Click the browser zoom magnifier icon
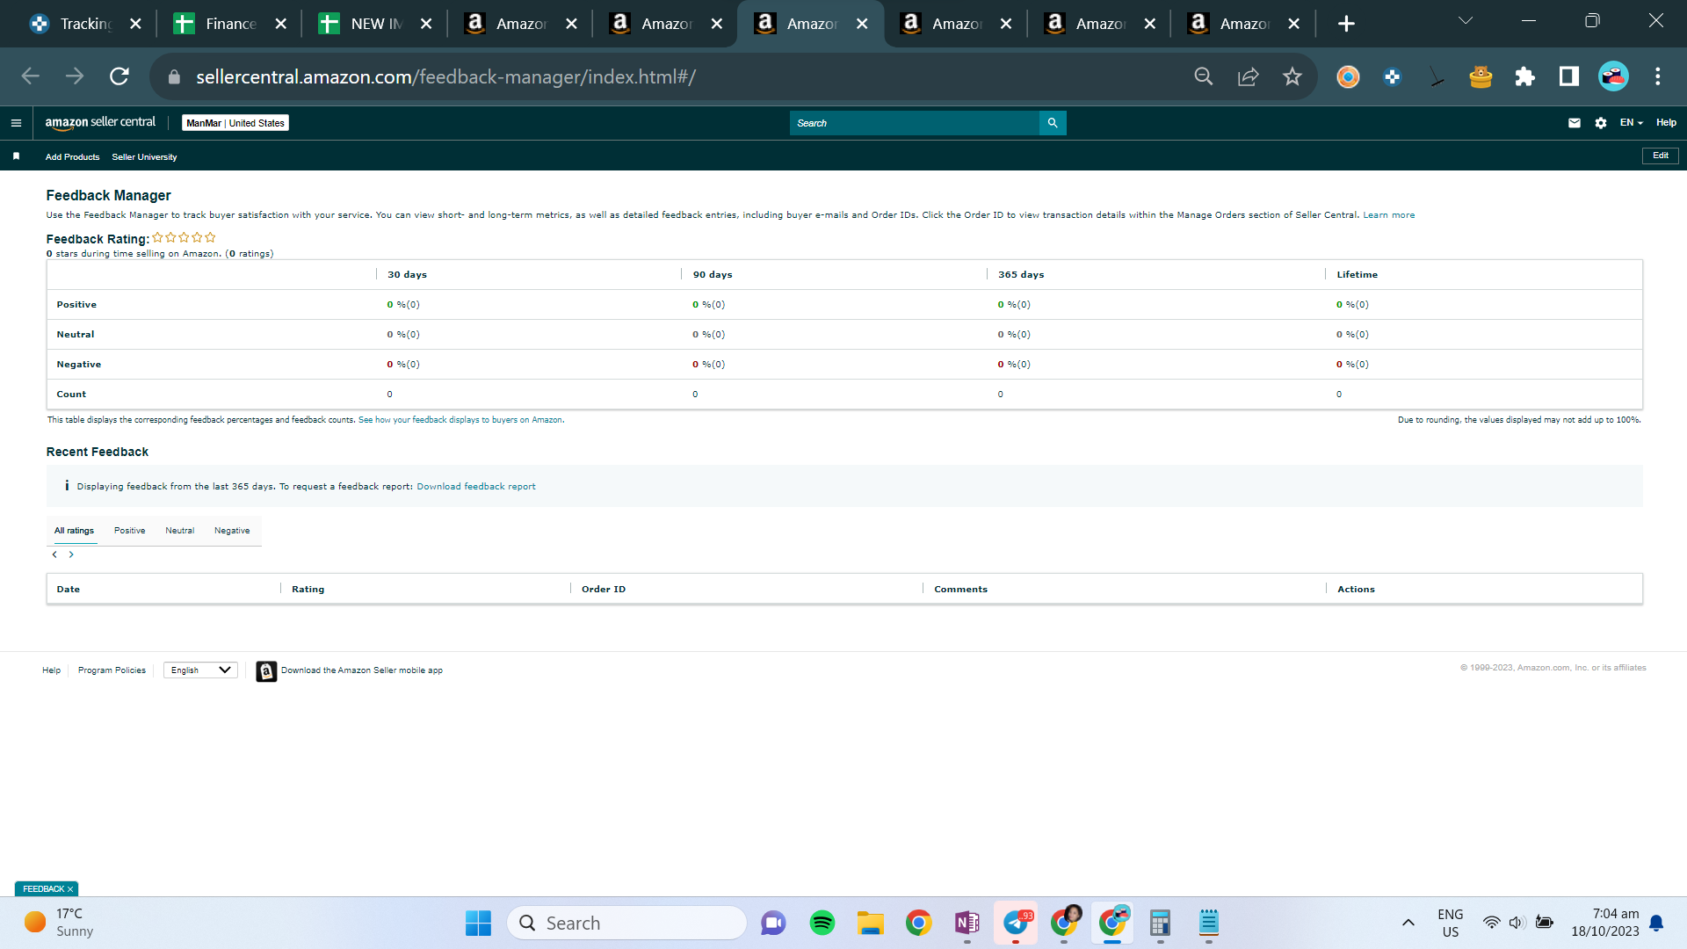The height and width of the screenshot is (949, 1687). [1204, 76]
